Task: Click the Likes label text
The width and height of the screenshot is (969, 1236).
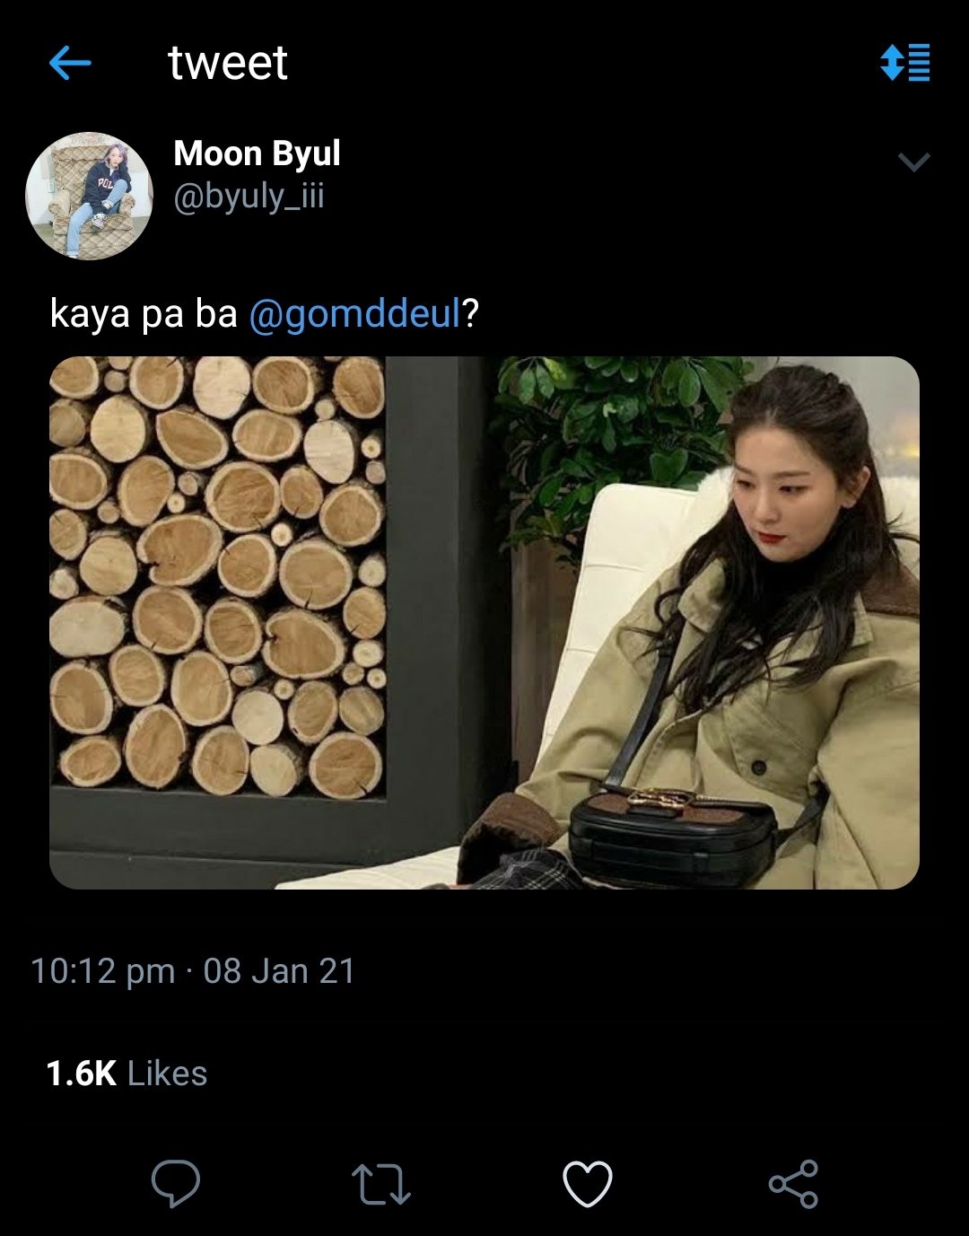Action: pyautogui.click(x=168, y=1074)
